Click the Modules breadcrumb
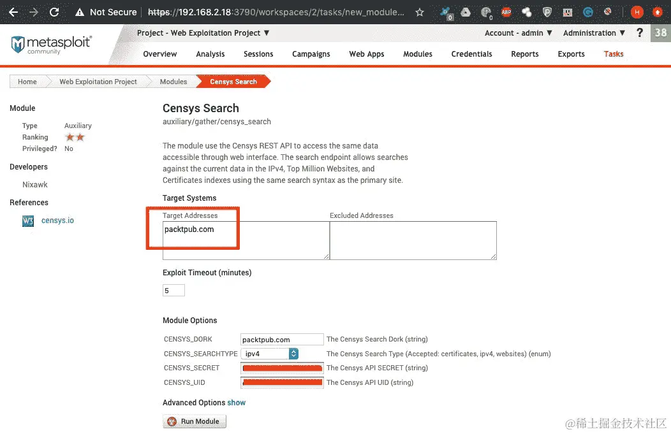Screen dimensions: 671x434 (173, 82)
